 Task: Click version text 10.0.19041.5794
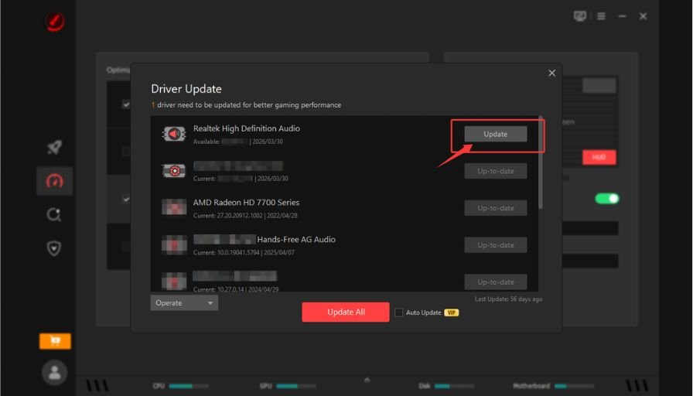point(239,253)
